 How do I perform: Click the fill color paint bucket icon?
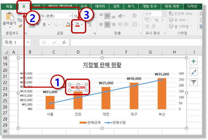pyautogui.click(x=68, y=24)
